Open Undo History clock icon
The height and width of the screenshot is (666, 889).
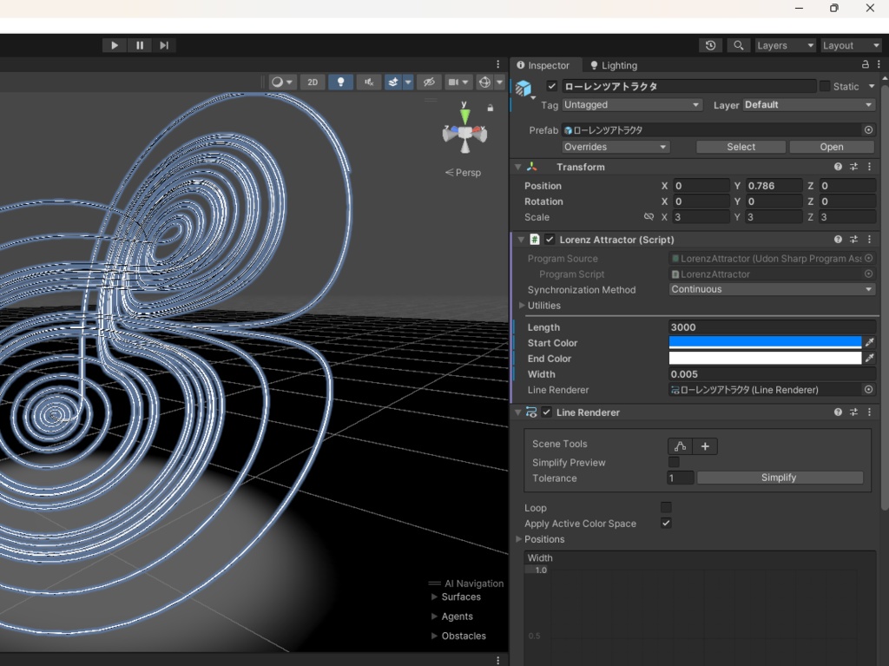(x=710, y=45)
